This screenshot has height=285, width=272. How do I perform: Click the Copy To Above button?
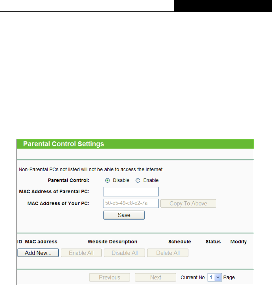(188, 203)
